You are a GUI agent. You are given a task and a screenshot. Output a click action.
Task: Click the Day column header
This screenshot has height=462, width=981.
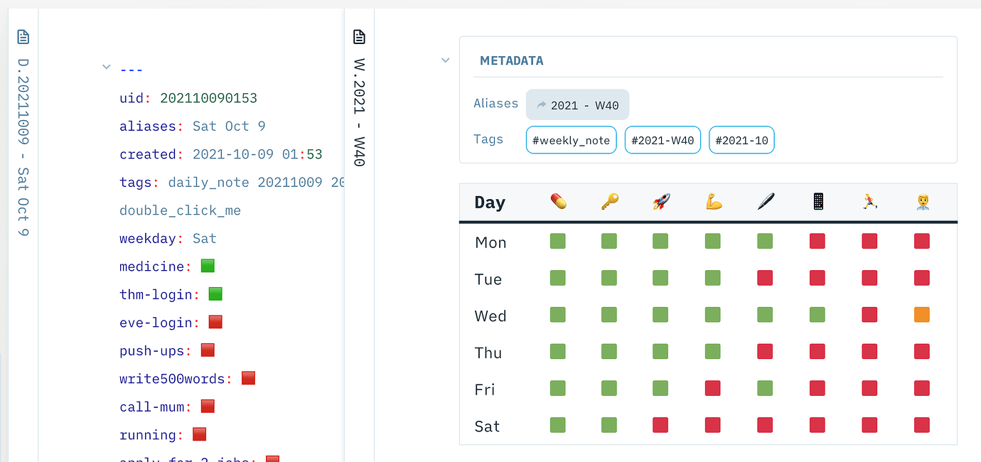(x=490, y=203)
